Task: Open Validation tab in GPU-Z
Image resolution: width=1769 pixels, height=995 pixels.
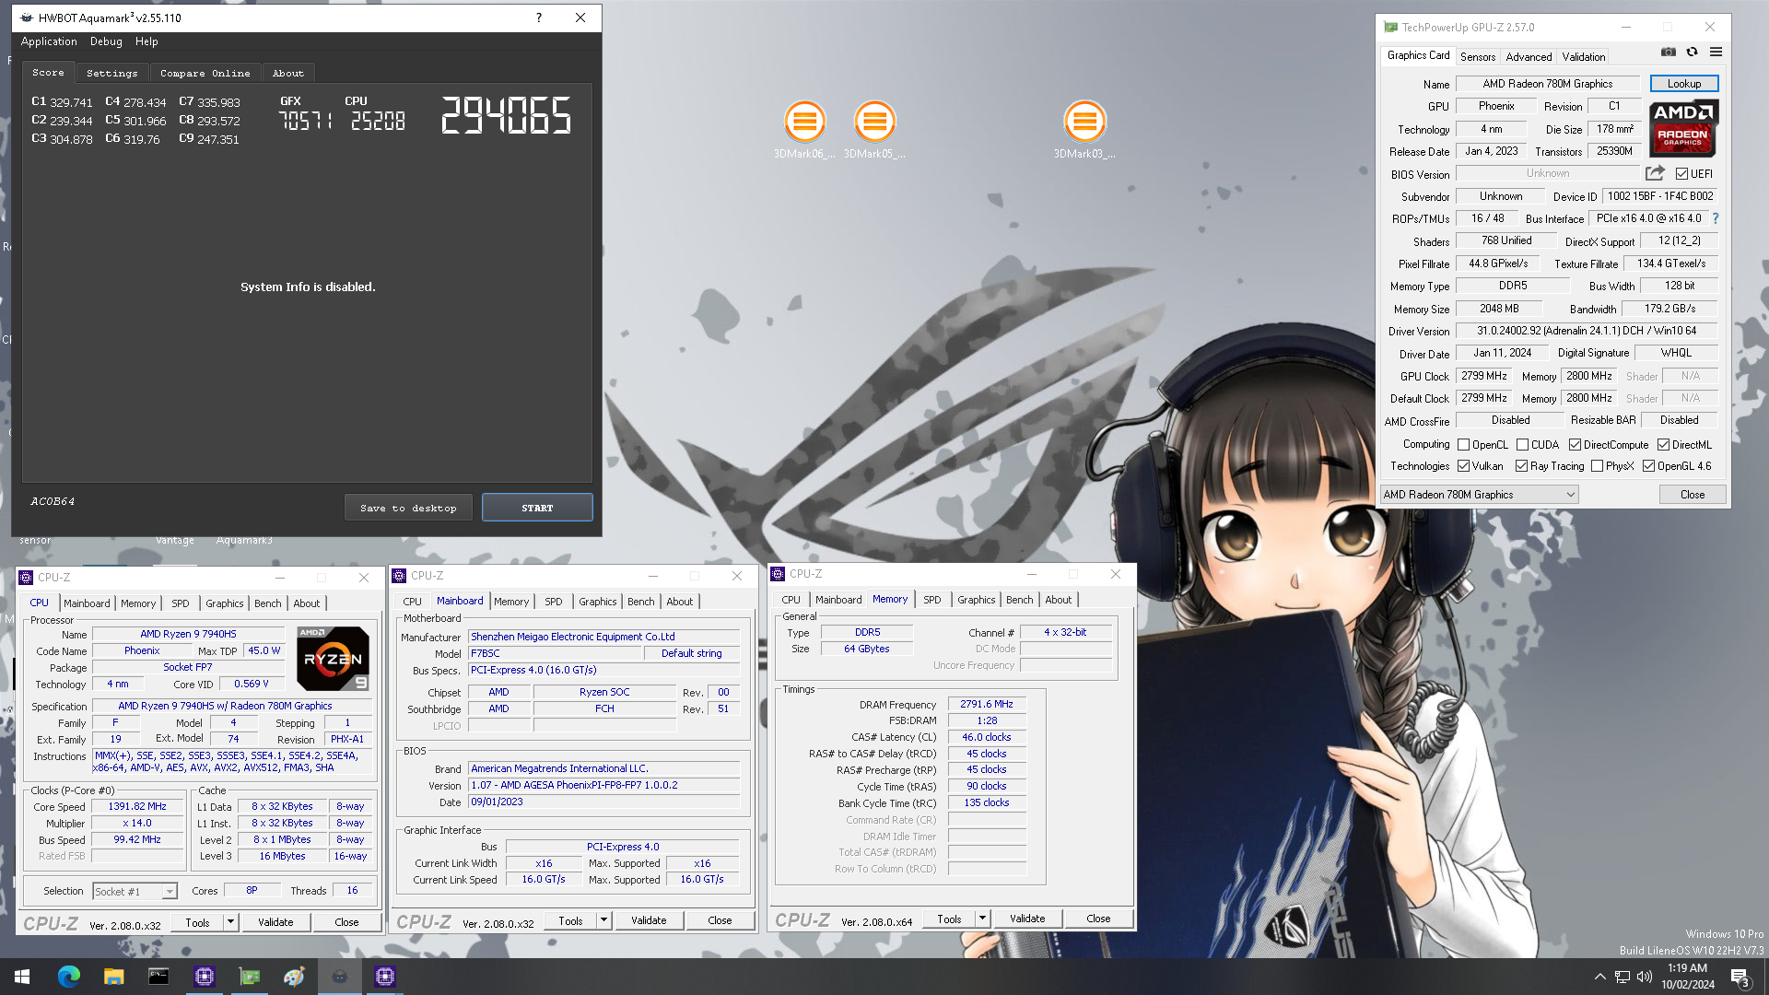Action: click(x=1583, y=57)
